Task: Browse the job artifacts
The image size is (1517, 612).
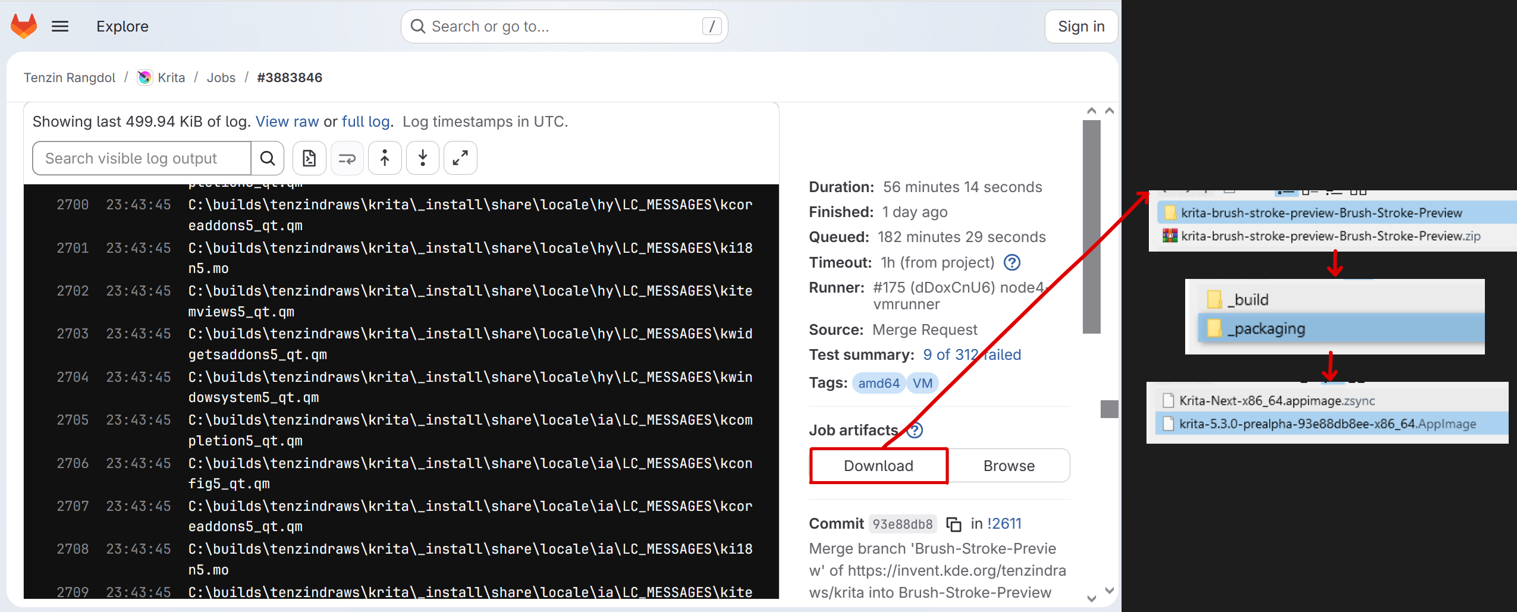Action: point(1009,466)
